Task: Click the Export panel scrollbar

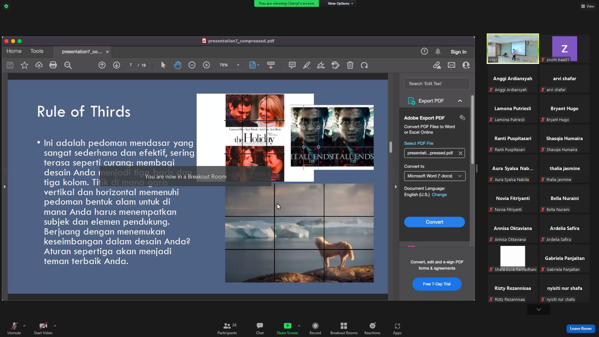Action: 472,129
